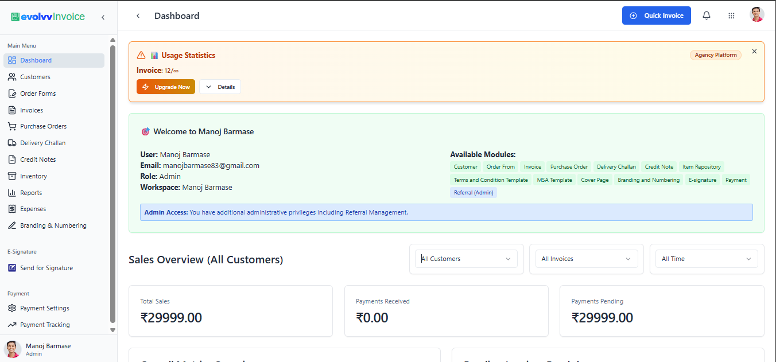Open the apps grid icon in header
This screenshot has height=362, width=776.
click(x=731, y=15)
